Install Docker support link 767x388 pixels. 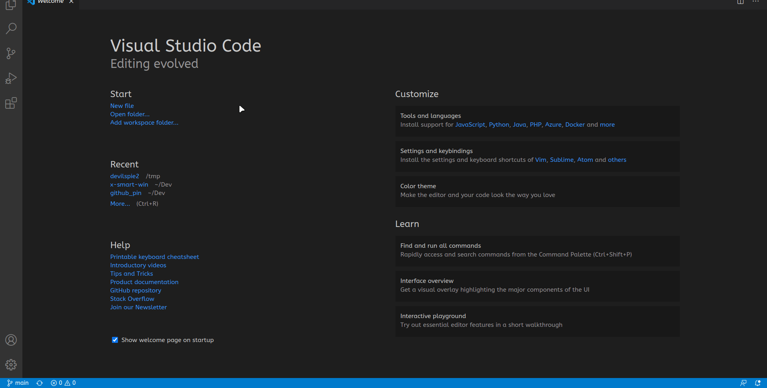coord(575,125)
